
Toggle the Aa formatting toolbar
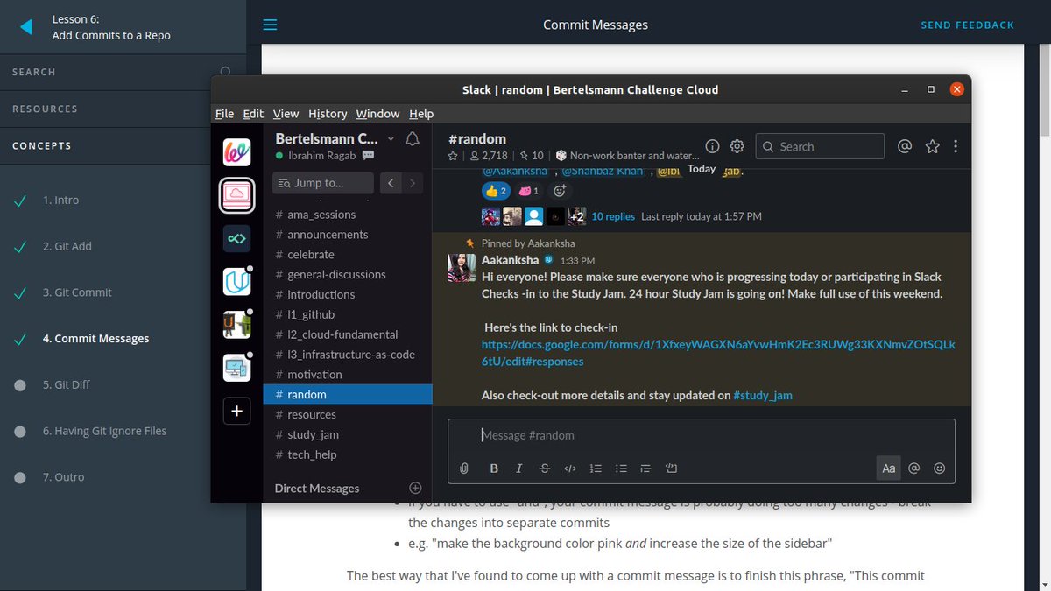pyautogui.click(x=889, y=468)
